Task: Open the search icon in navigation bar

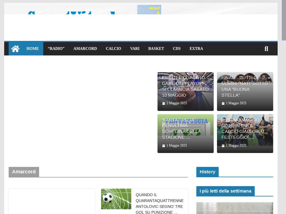Action: (x=266, y=48)
